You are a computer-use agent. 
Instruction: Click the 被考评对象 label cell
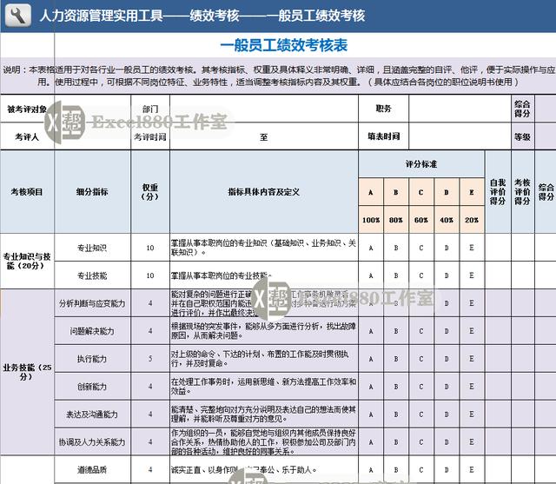[27, 109]
